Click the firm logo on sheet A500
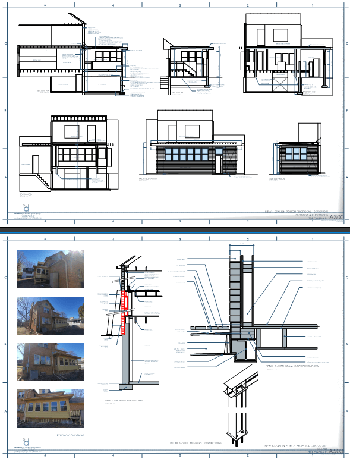The image size is (350, 459). coord(26,442)
